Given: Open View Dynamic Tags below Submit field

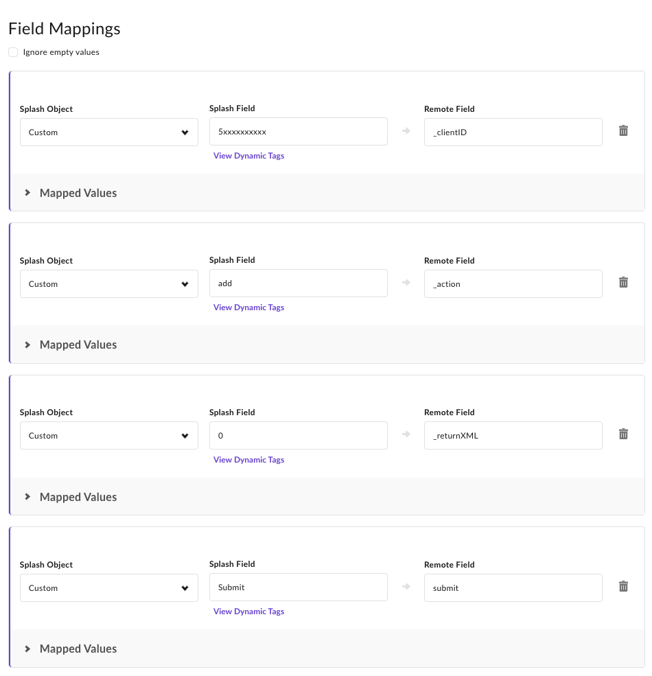Looking at the screenshot, I should click(249, 611).
